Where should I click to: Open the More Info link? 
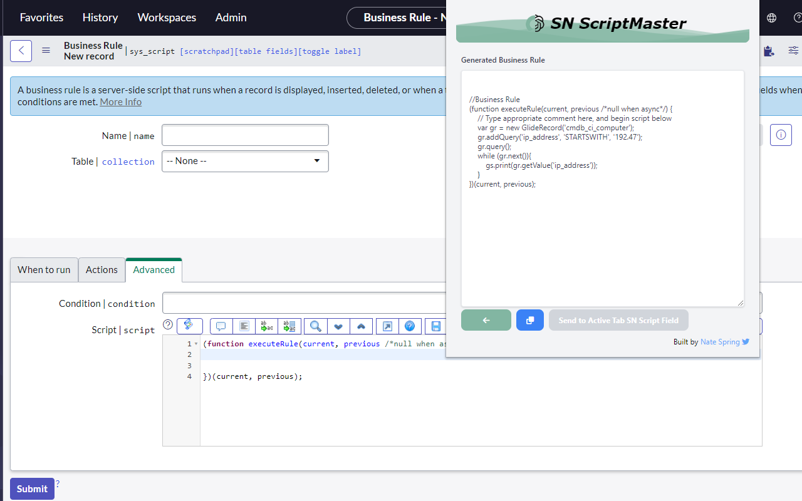click(x=121, y=102)
